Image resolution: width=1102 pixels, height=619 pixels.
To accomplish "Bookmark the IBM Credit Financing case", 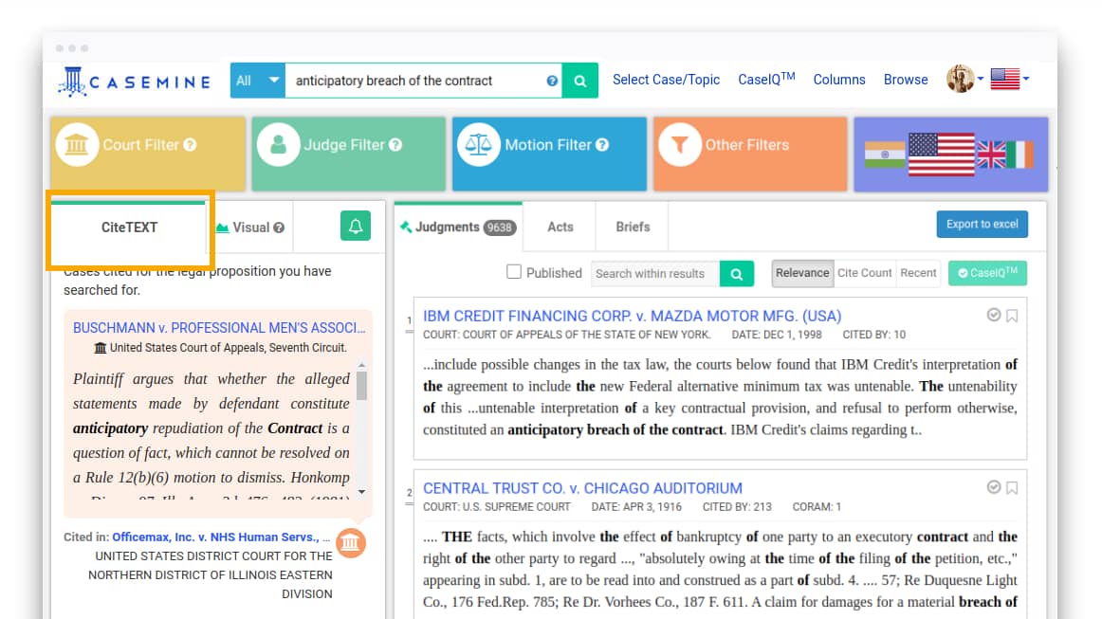I will (x=1012, y=316).
